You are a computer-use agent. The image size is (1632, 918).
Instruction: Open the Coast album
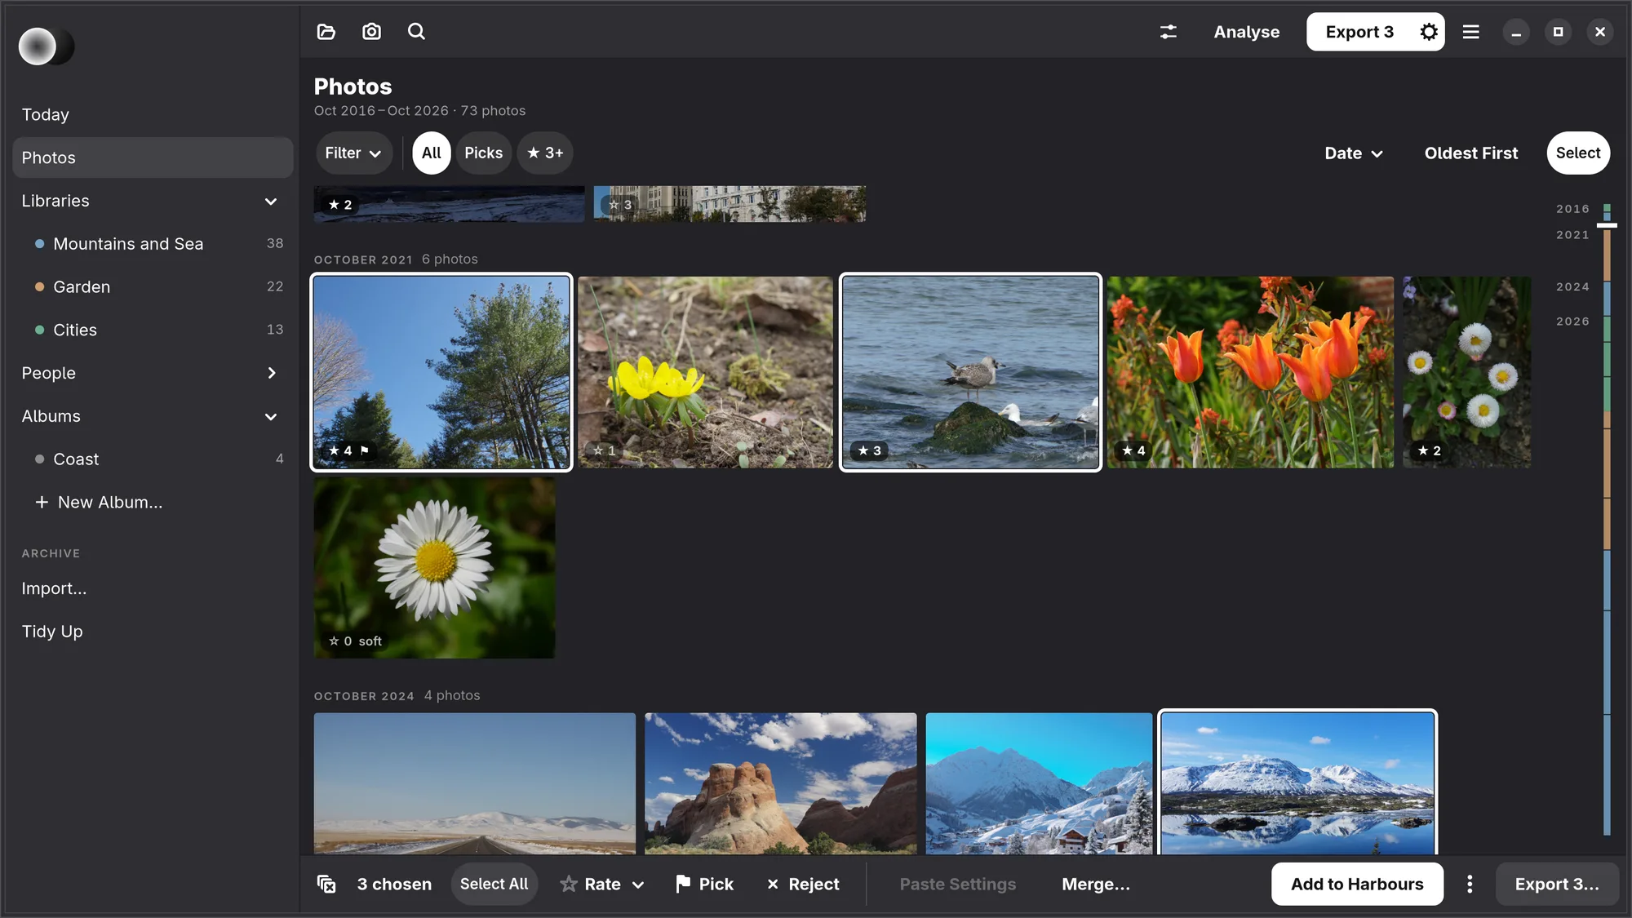click(153, 459)
